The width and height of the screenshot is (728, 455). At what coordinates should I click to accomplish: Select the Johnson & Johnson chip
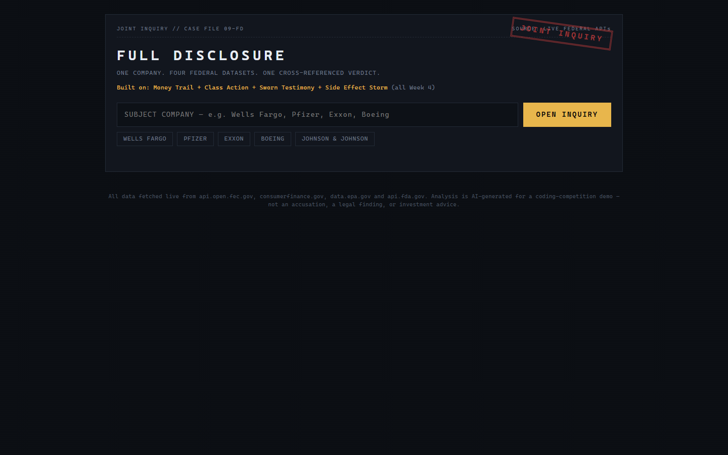[x=335, y=139]
